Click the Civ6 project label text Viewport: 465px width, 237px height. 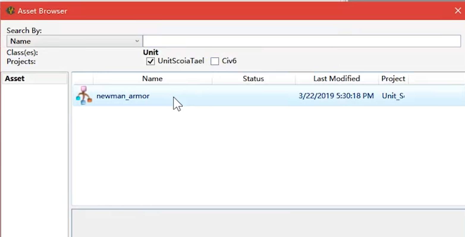229,61
